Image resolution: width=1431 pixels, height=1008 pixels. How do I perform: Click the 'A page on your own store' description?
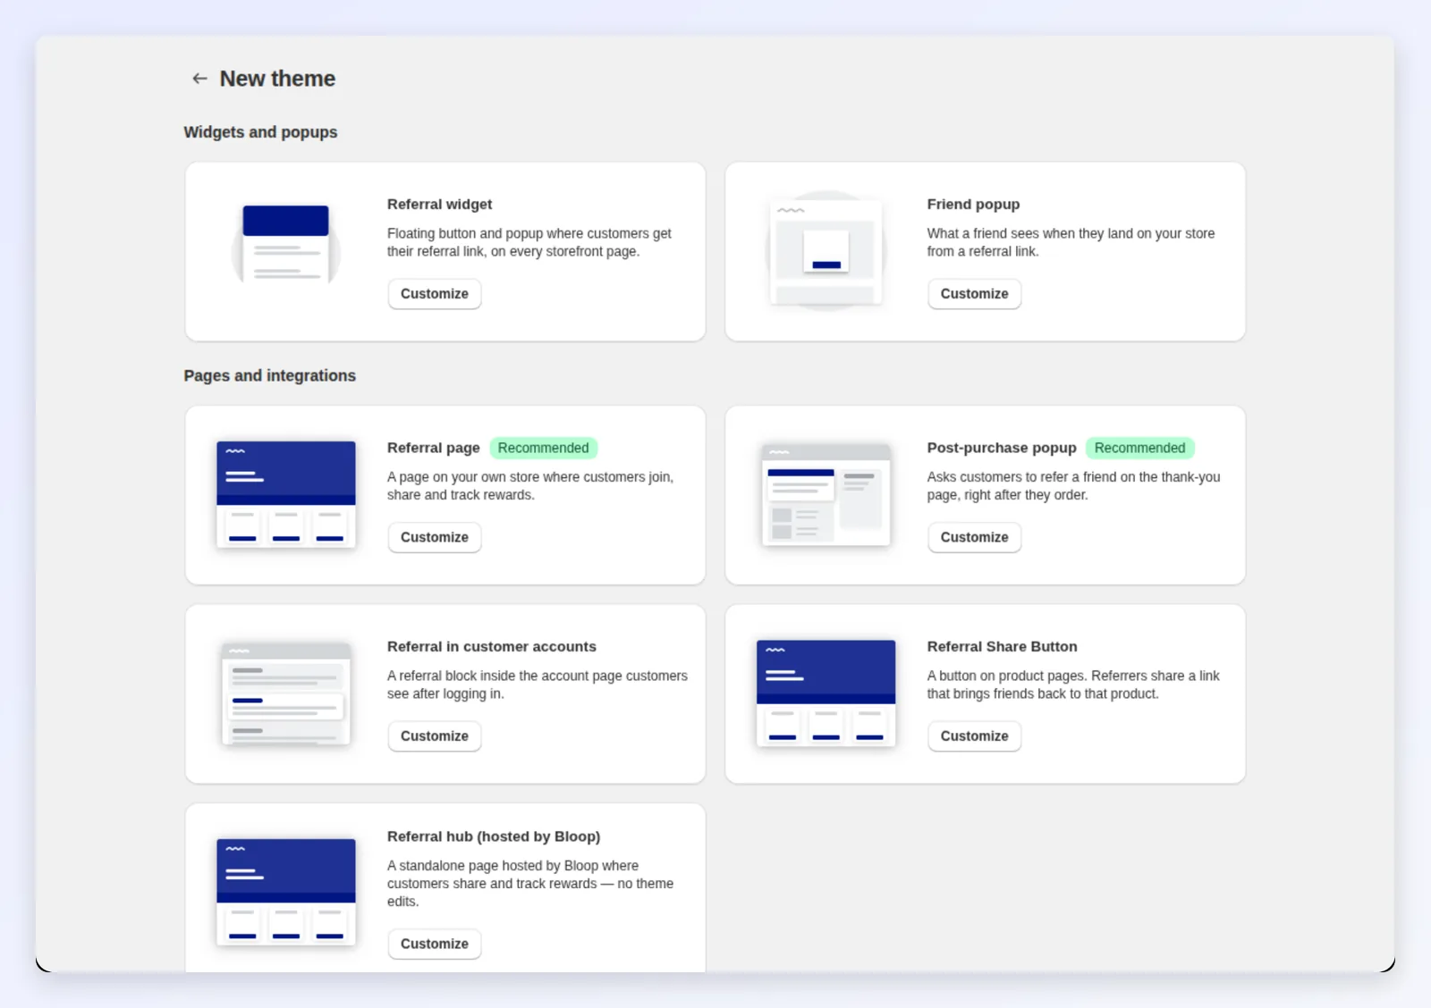(x=530, y=486)
